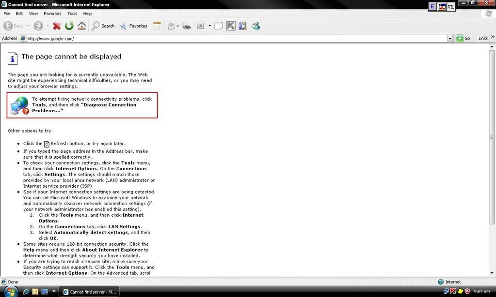Open the Forward history dropdown arrow
Screen dimensions: 496x297
pos(48,26)
